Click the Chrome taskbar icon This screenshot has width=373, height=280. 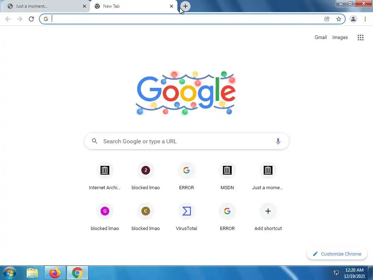[x=78, y=273]
